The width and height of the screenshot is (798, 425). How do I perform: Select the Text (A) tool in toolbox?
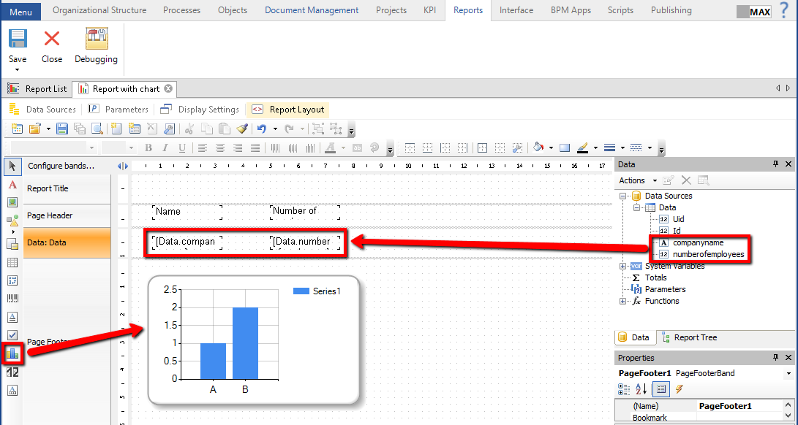point(12,185)
